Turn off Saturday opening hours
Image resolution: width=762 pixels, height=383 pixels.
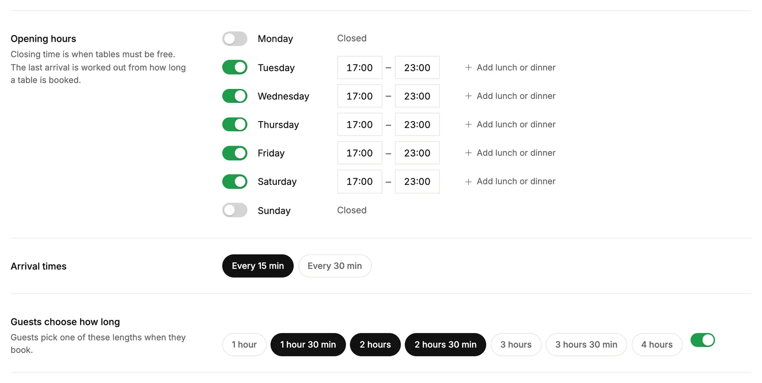click(235, 182)
